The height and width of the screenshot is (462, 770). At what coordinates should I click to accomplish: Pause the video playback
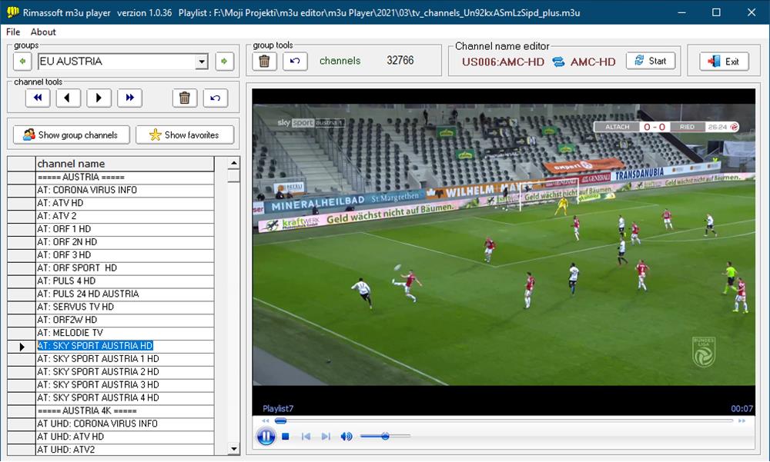(x=266, y=437)
